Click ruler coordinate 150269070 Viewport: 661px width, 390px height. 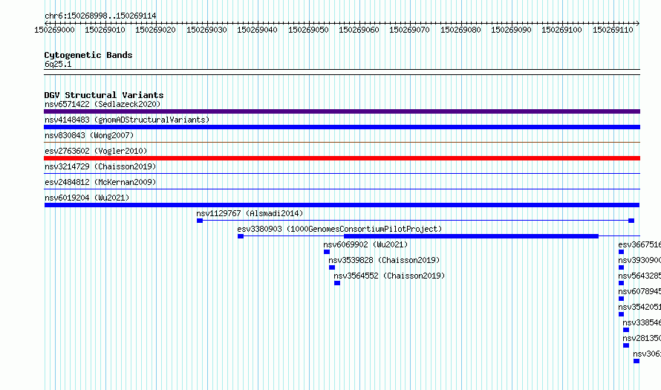click(x=409, y=30)
